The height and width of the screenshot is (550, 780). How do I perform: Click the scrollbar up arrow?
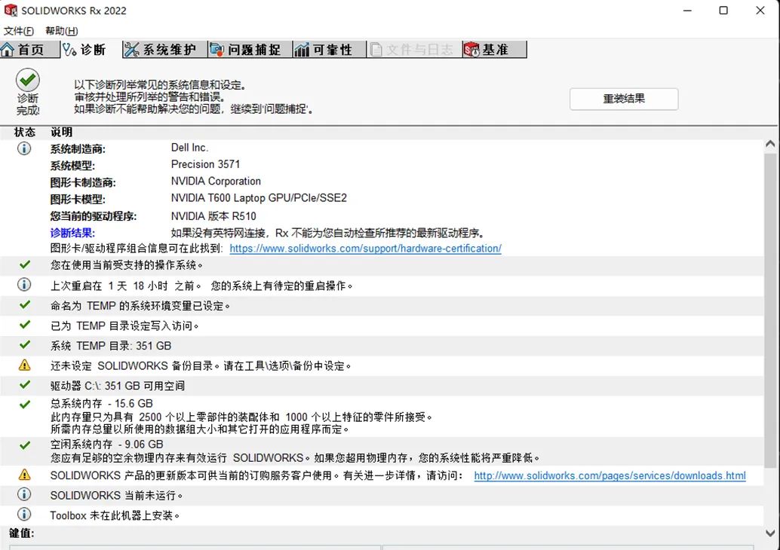pyautogui.click(x=770, y=145)
